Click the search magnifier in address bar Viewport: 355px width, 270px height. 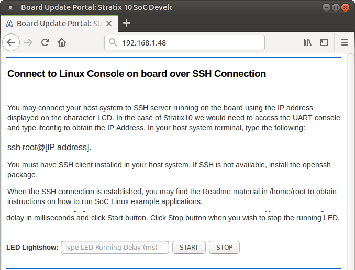point(113,43)
